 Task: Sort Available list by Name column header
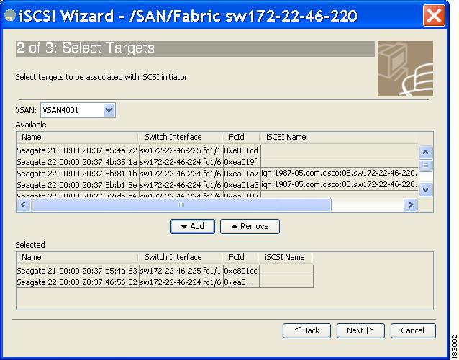[x=77, y=137]
